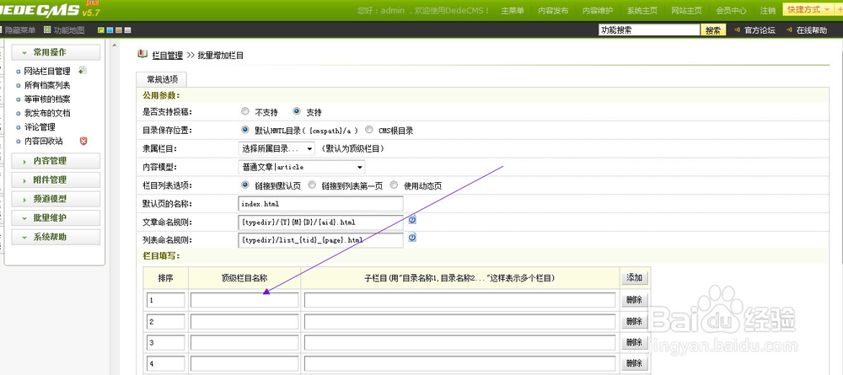Delete row 4 with 删除 button
Image resolution: width=843 pixels, height=375 pixels.
pyautogui.click(x=635, y=363)
